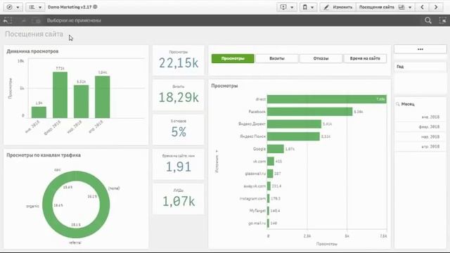Click the Изменить edit sheet button
Viewport: 450px width, 253px height.
(338, 7)
